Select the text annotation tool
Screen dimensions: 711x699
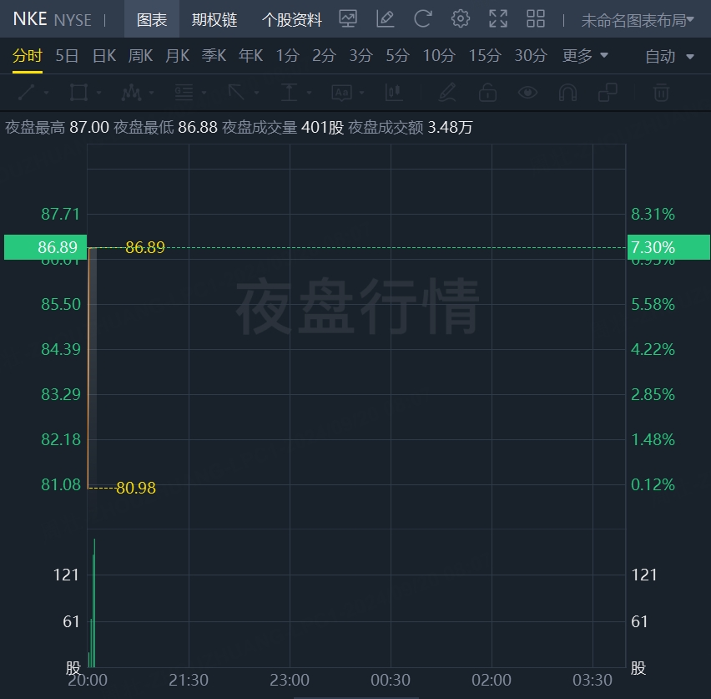pos(341,93)
